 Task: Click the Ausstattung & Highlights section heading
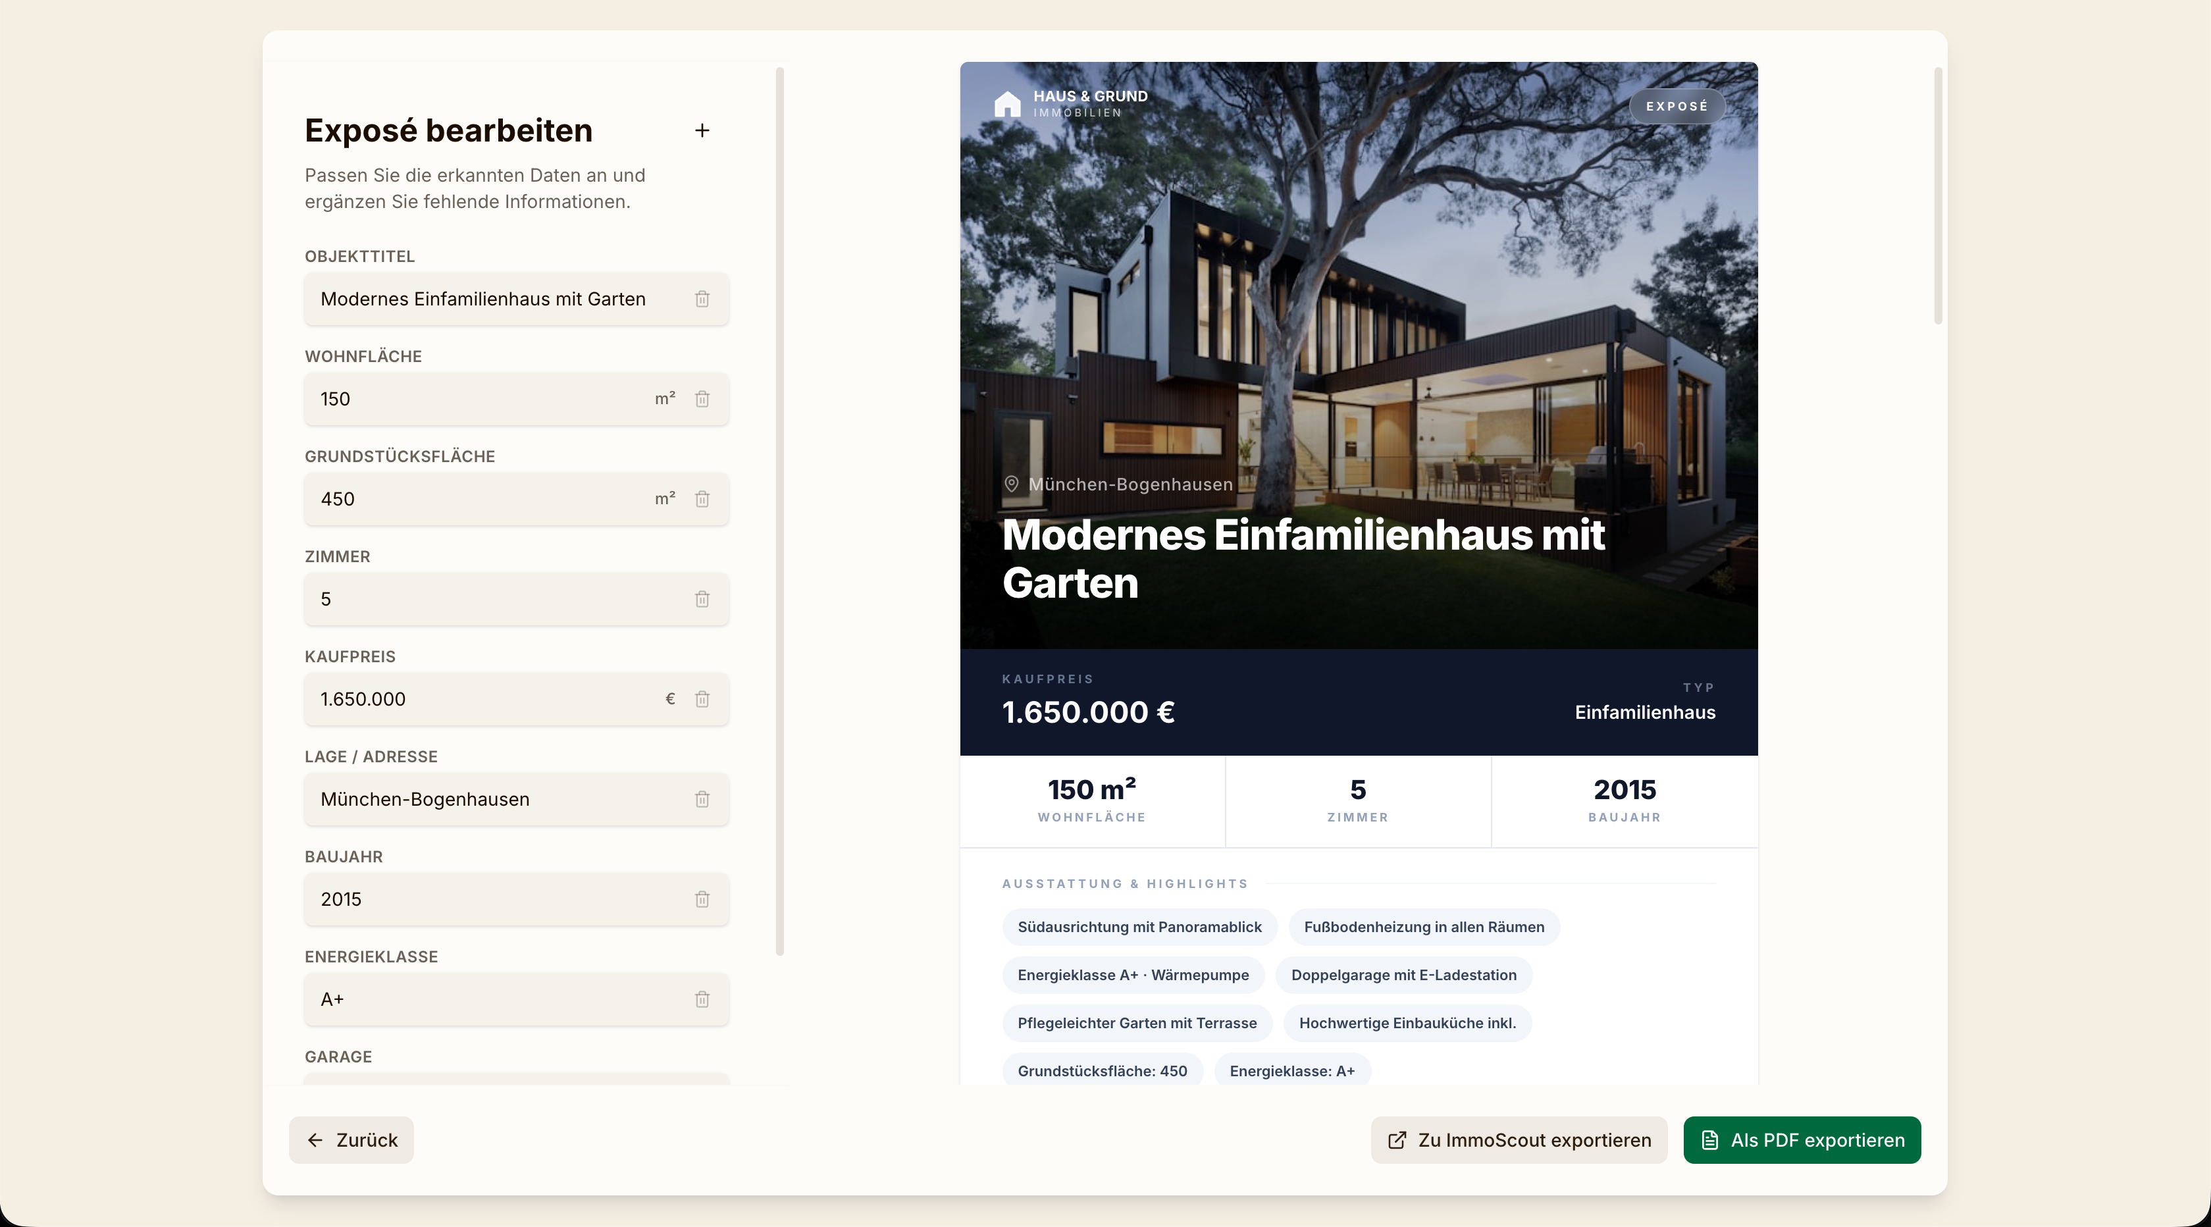click(x=1125, y=883)
